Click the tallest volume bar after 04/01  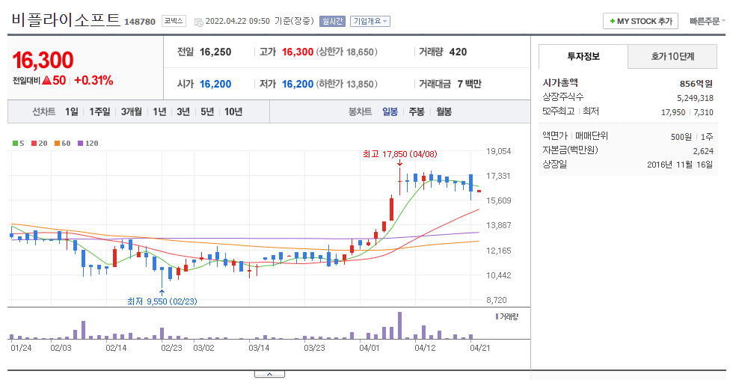(x=399, y=325)
